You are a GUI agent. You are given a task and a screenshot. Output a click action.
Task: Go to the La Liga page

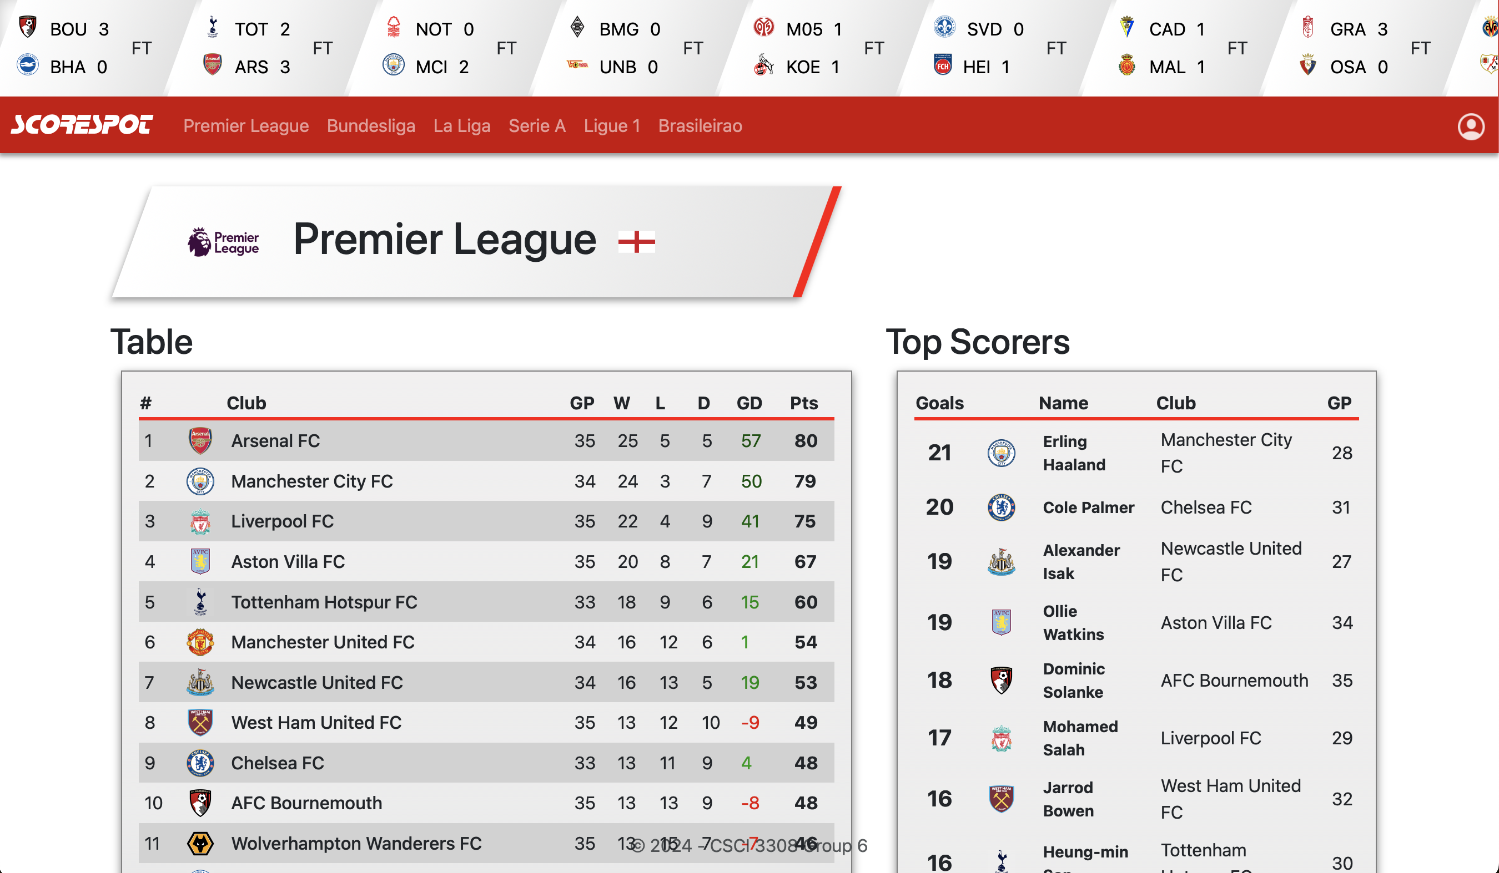click(461, 126)
